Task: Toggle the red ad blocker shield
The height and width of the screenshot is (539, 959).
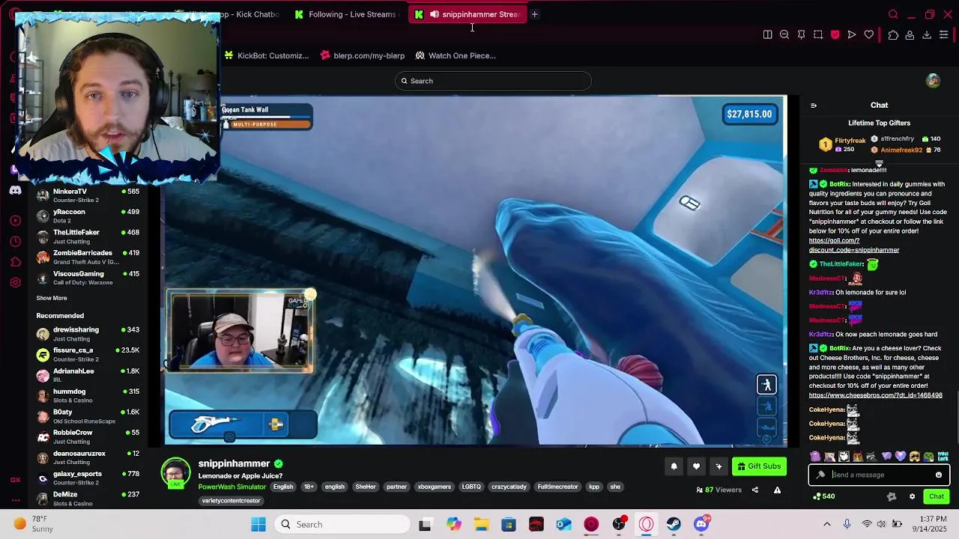Action: click(835, 34)
